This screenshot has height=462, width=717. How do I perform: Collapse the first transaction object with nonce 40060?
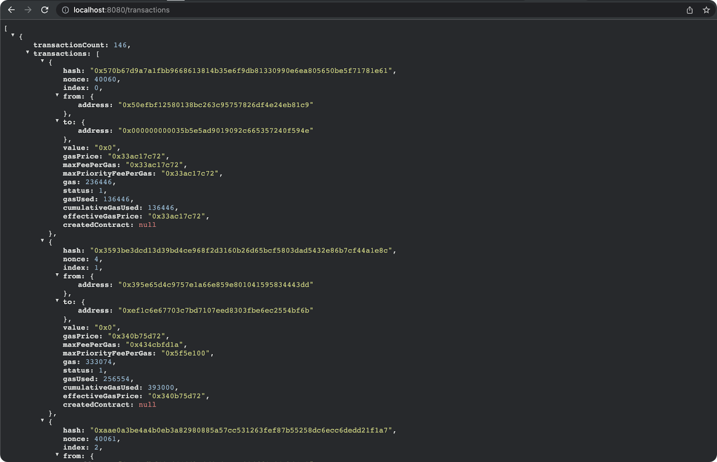43,61
